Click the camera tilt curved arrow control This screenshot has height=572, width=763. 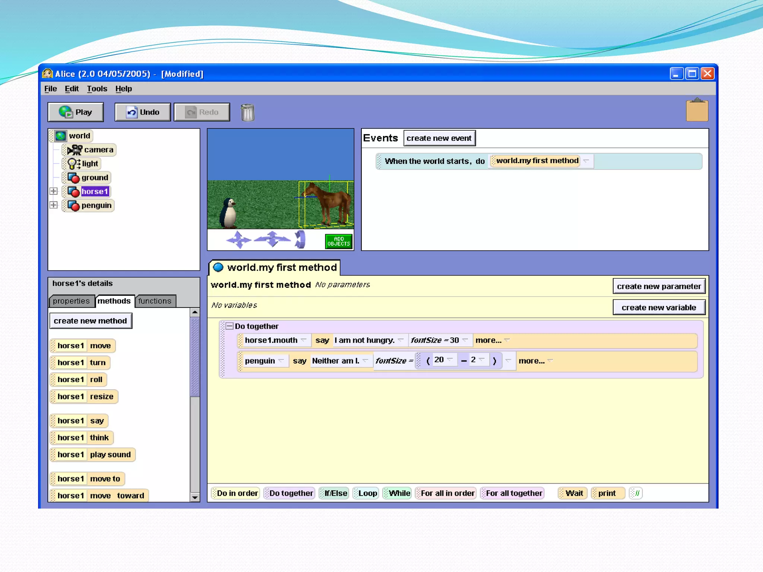(x=300, y=239)
